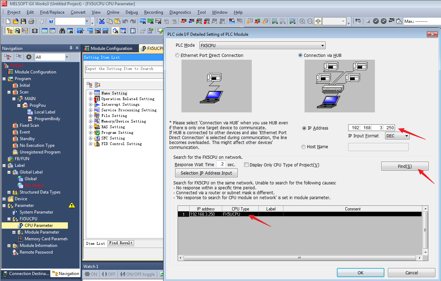Click the Save project toolbar icon
Viewport: 441px width, 281px height.
click(x=23, y=21)
